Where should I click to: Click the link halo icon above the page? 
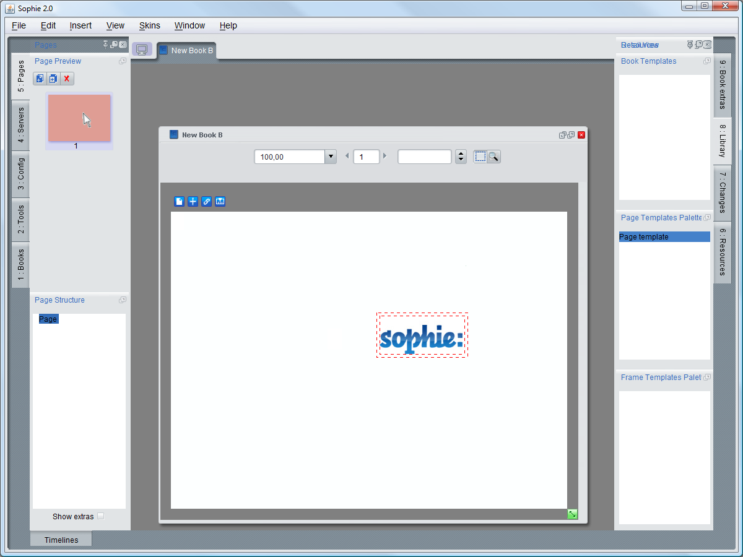pos(207,201)
